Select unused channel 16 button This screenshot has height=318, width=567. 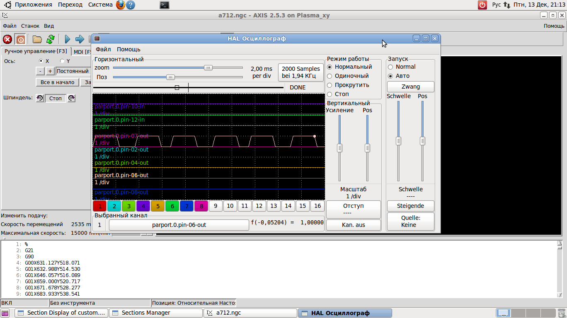coord(317,206)
